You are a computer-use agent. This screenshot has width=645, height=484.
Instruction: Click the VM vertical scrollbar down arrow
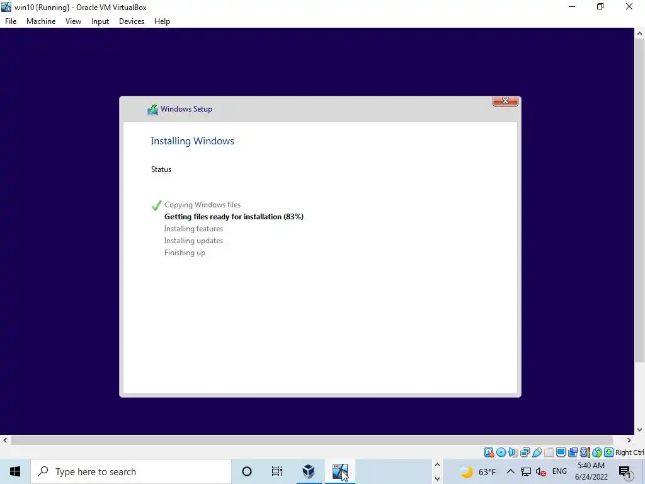point(640,430)
